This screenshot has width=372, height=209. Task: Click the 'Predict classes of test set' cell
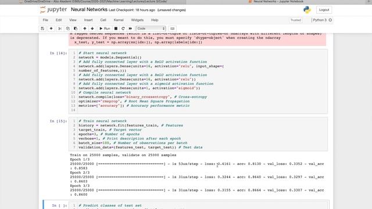199,206
